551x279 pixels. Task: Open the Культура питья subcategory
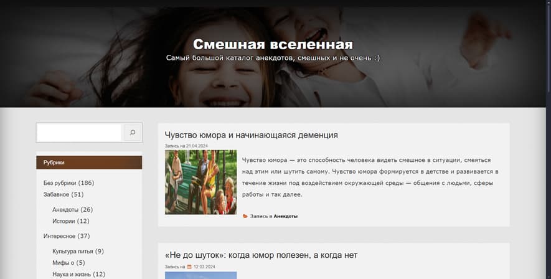[73, 251]
